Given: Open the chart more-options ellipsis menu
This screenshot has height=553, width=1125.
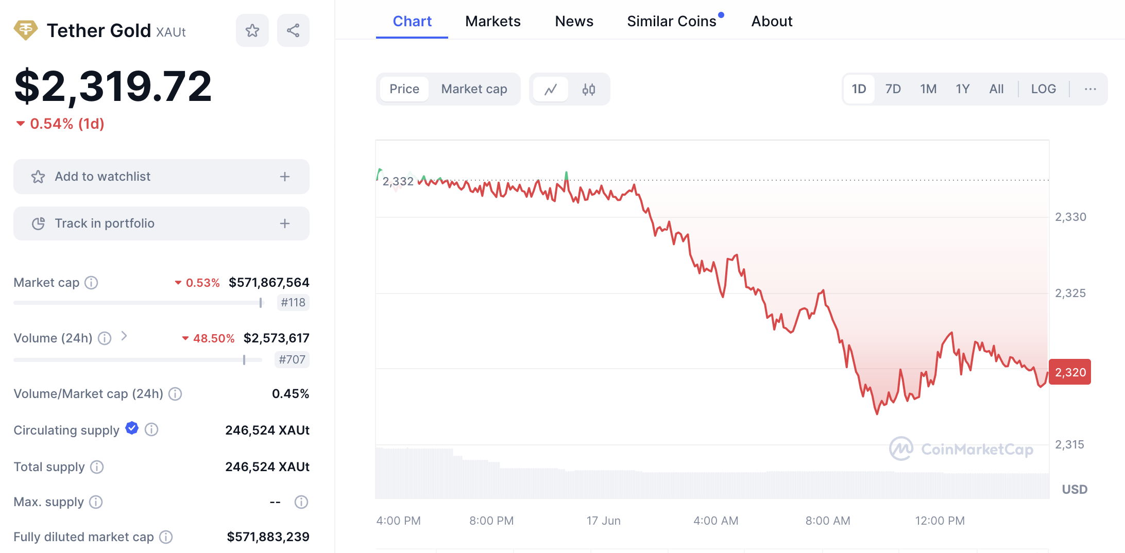Looking at the screenshot, I should [1090, 89].
